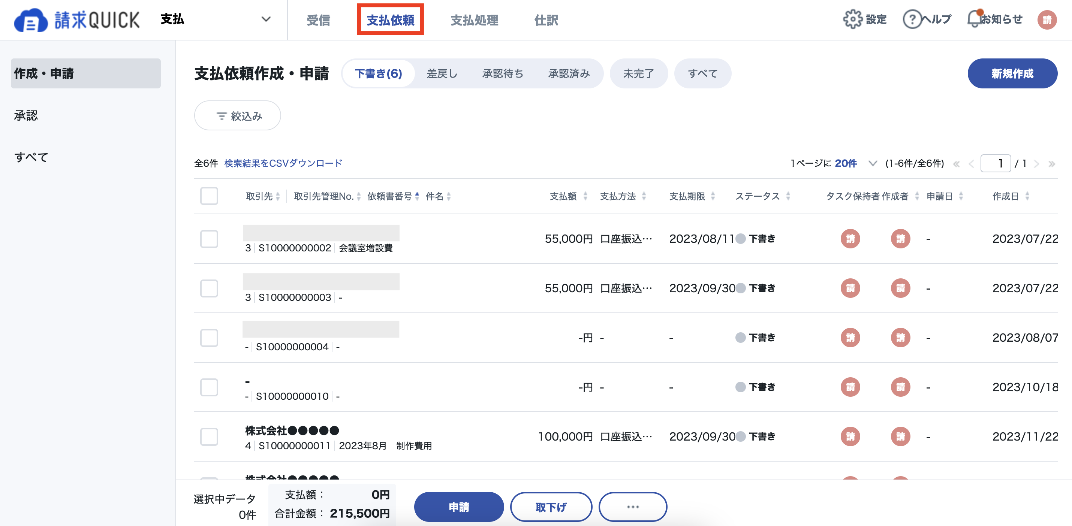Toggle the select-all checkbox in table header
Screen dimensions: 1072x526
209,196
